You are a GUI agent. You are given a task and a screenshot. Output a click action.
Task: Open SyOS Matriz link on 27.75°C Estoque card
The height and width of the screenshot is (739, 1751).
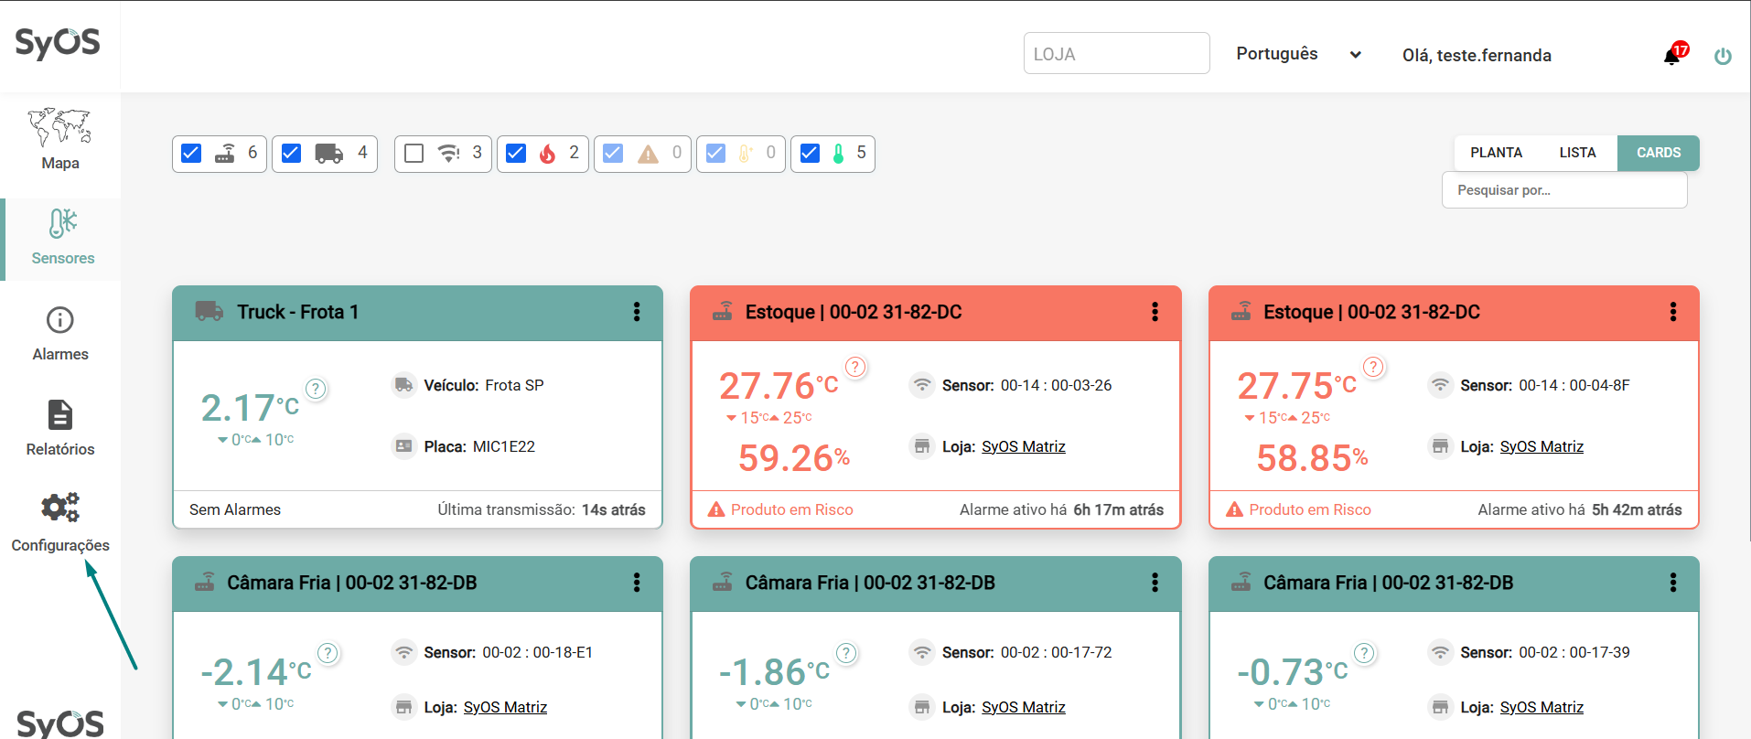(1542, 446)
